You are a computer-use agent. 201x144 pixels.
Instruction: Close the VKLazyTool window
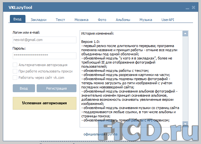pos(193,8)
